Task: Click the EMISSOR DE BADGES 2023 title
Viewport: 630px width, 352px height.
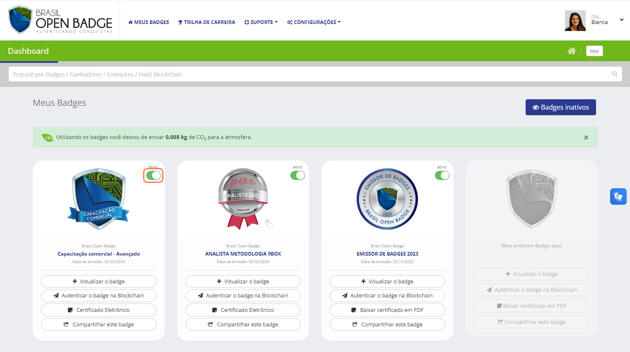Action: point(387,254)
